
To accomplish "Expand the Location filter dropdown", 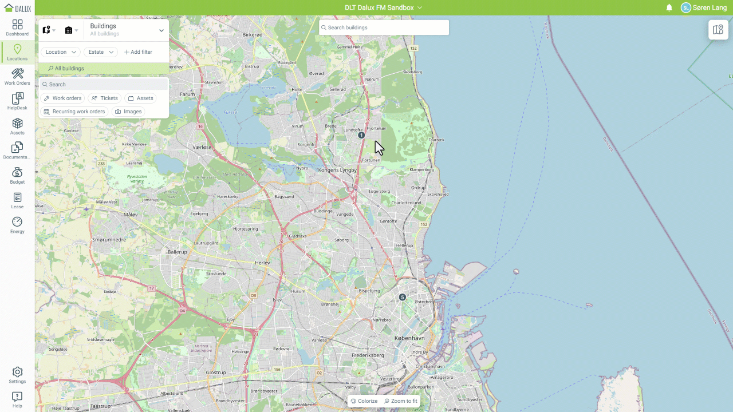I will (x=60, y=52).
